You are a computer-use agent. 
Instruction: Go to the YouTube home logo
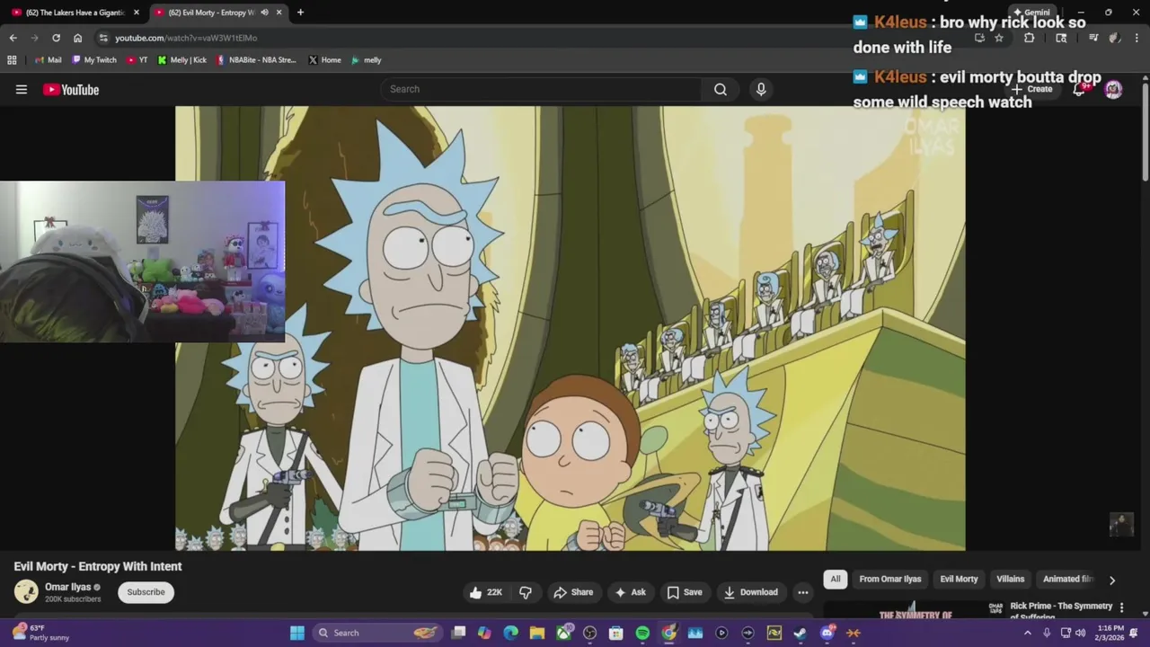pos(71,90)
